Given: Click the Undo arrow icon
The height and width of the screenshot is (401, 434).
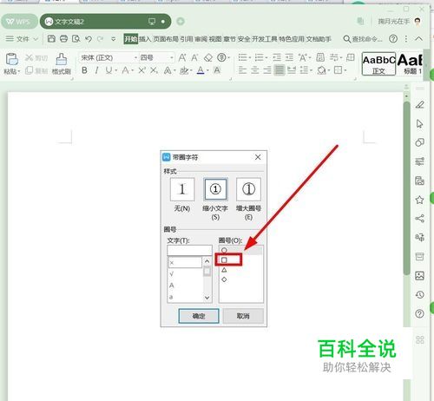Looking at the screenshot, I should click(89, 38).
